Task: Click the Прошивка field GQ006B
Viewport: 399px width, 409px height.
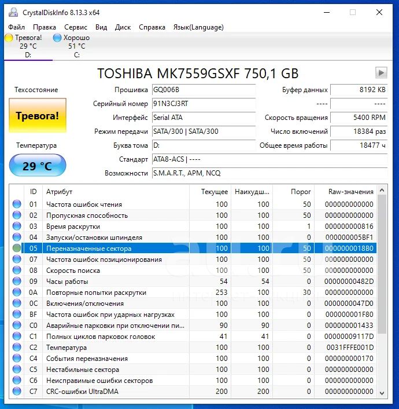Action: click(x=204, y=90)
